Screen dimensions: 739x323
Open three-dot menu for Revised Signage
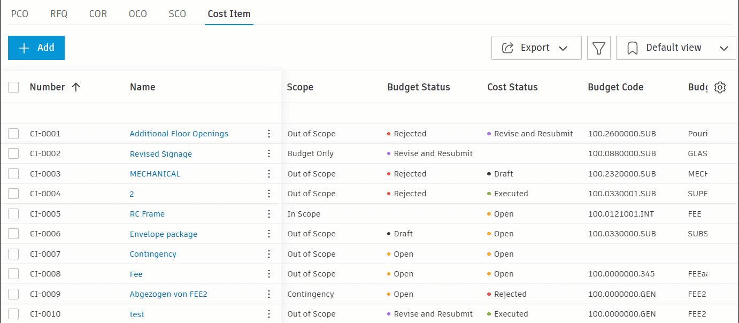tap(269, 154)
